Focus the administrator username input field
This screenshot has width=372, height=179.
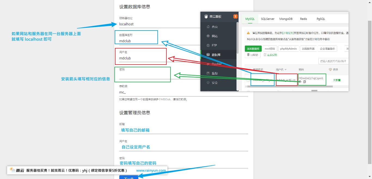pos(184,147)
